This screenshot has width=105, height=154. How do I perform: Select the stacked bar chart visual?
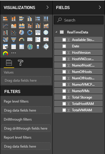pyautogui.click(x=5, y=19)
